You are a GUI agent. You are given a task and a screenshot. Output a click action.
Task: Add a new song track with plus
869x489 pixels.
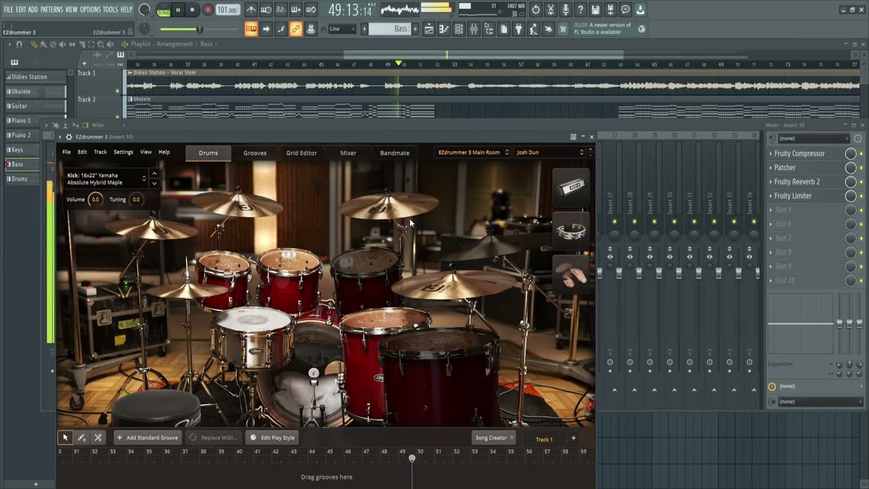[x=573, y=438]
